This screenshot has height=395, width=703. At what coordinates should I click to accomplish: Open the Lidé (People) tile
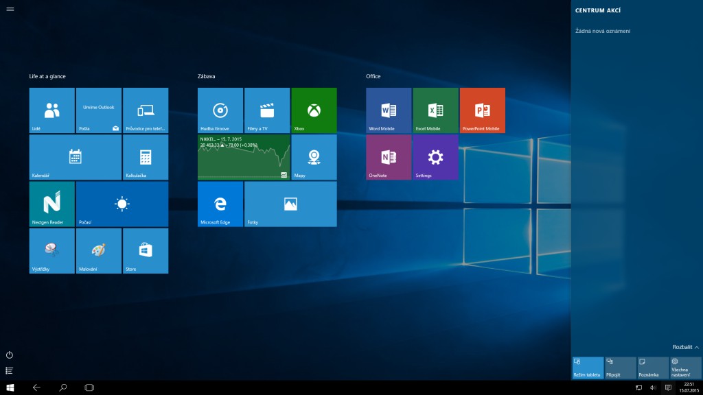point(52,110)
